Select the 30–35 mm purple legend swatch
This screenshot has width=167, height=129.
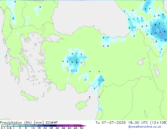click(x=59, y=126)
